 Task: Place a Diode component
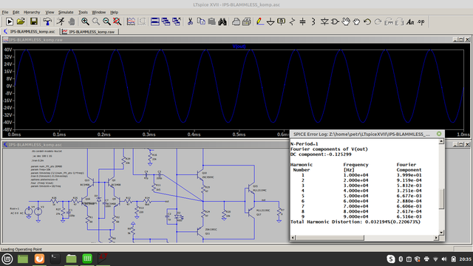click(x=324, y=21)
